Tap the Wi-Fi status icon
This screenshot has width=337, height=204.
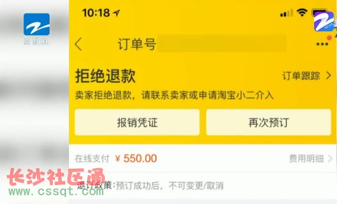click(x=302, y=12)
